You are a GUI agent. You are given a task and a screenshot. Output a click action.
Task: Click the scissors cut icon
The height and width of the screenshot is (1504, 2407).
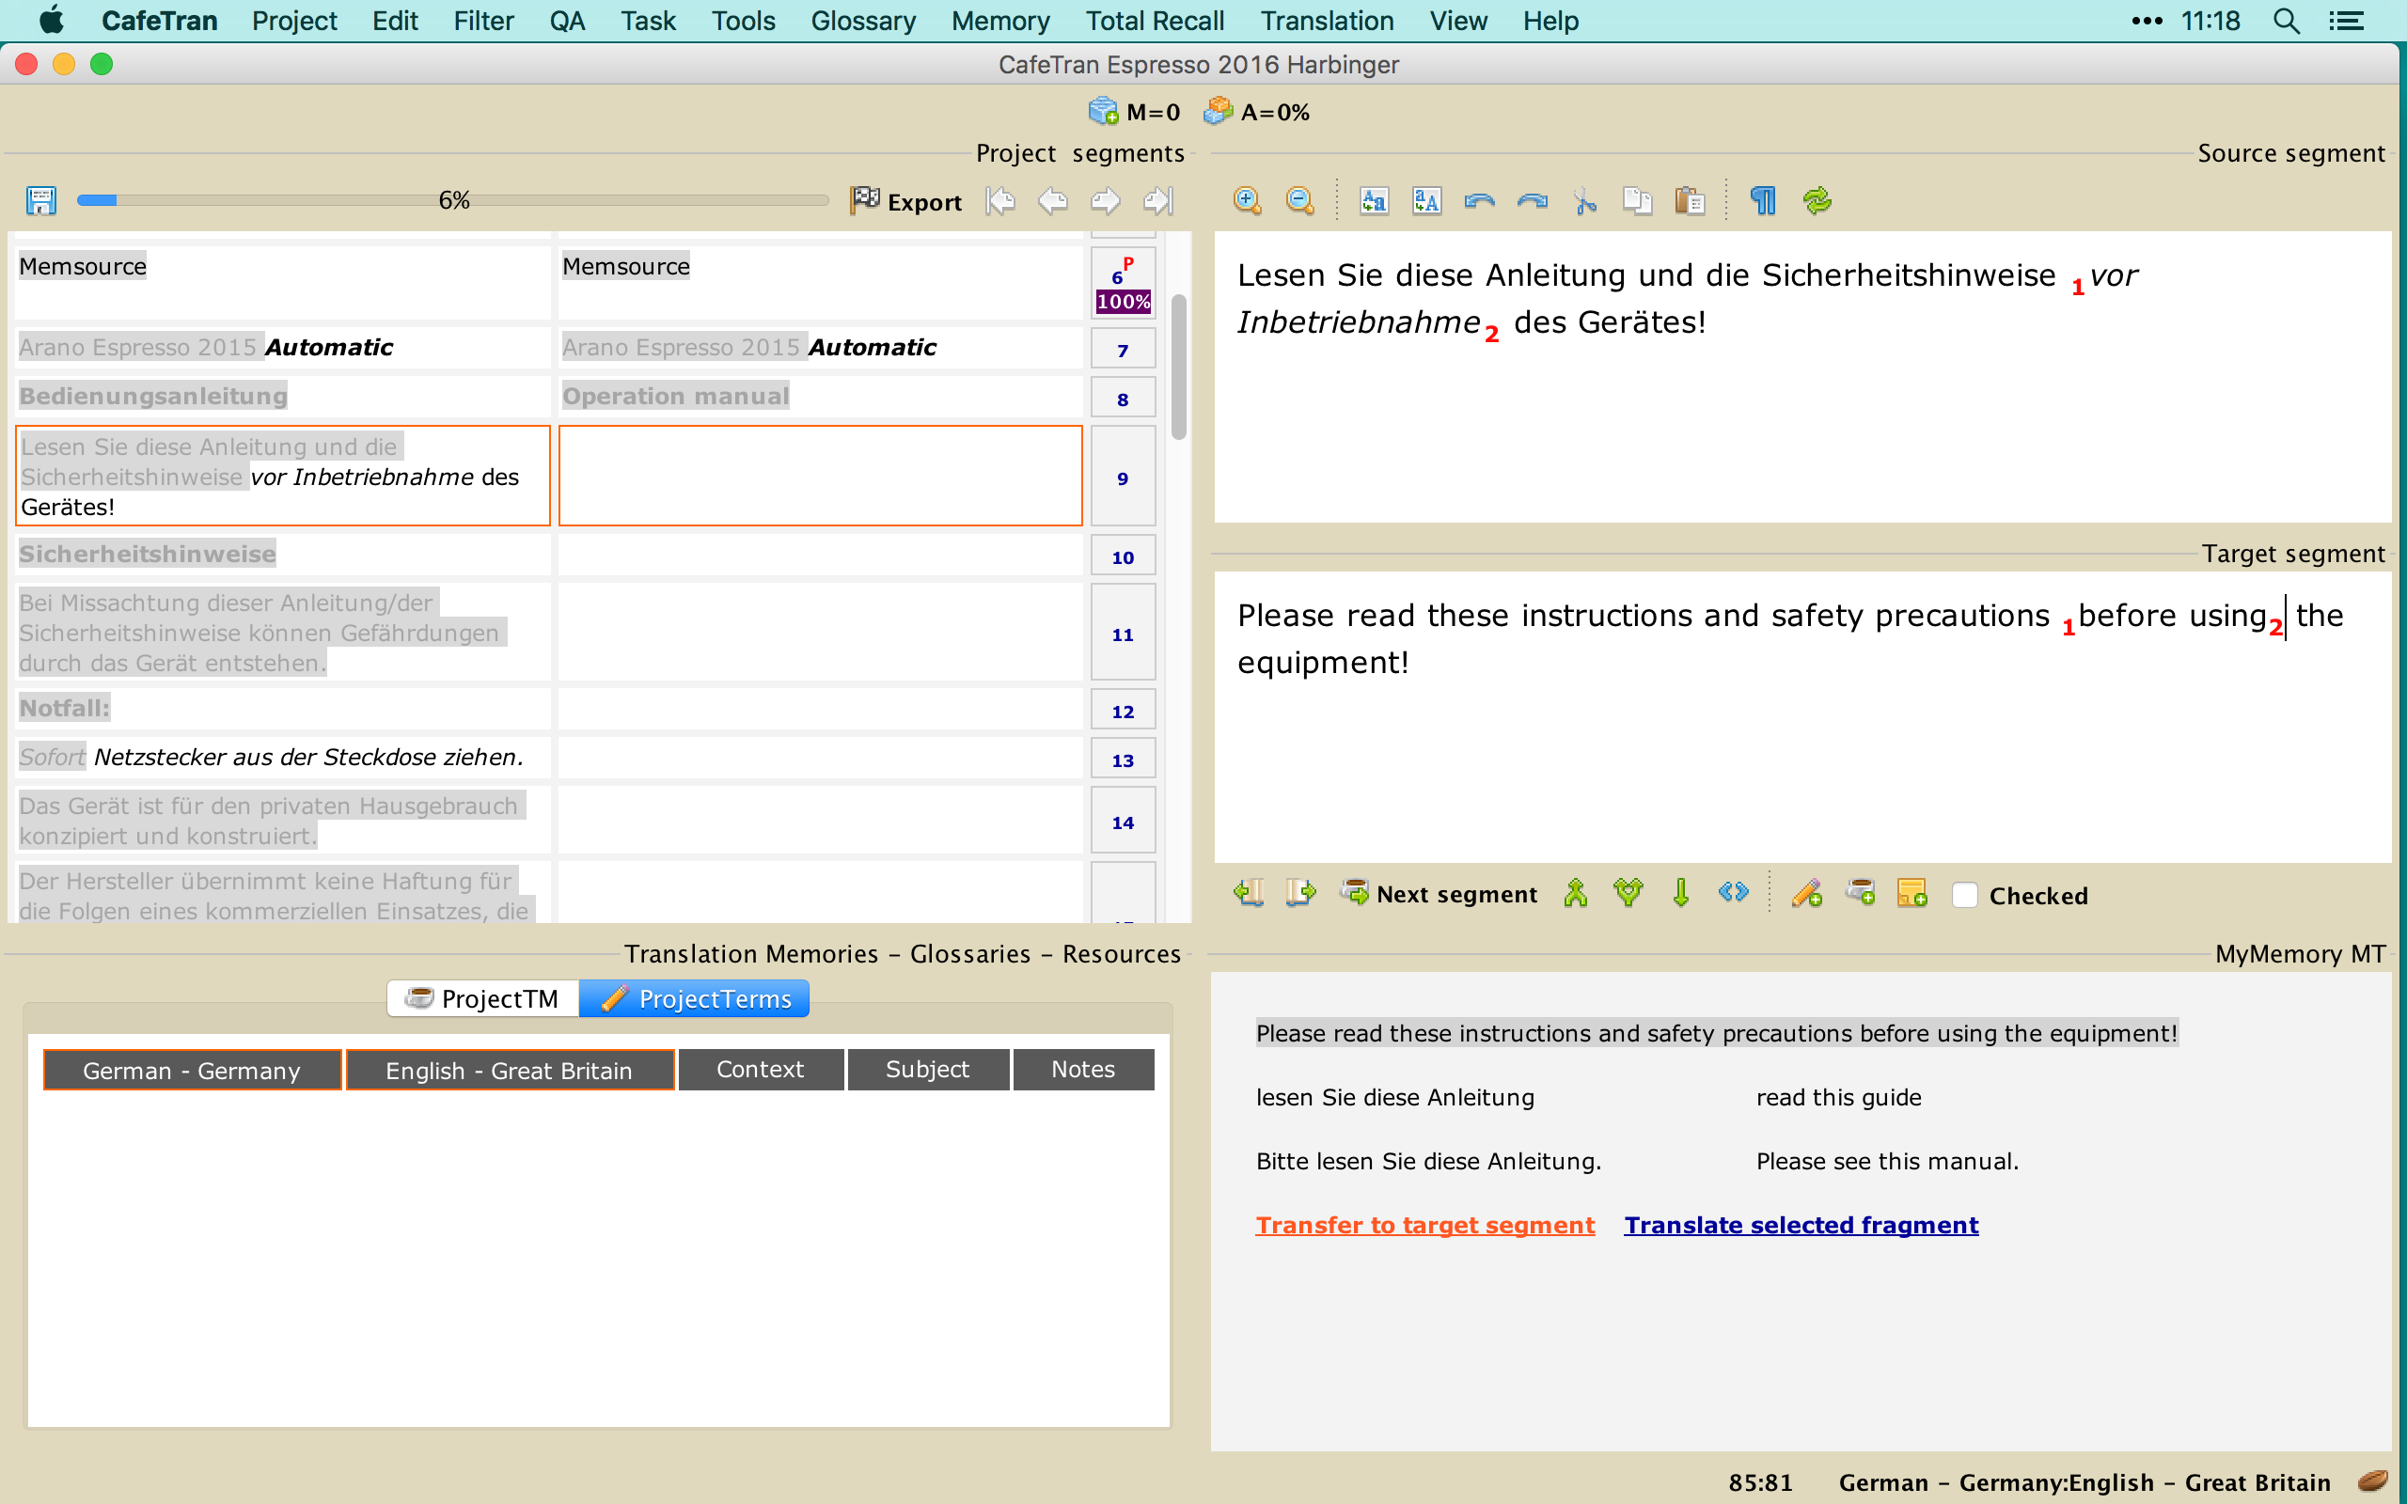tap(1584, 201)
